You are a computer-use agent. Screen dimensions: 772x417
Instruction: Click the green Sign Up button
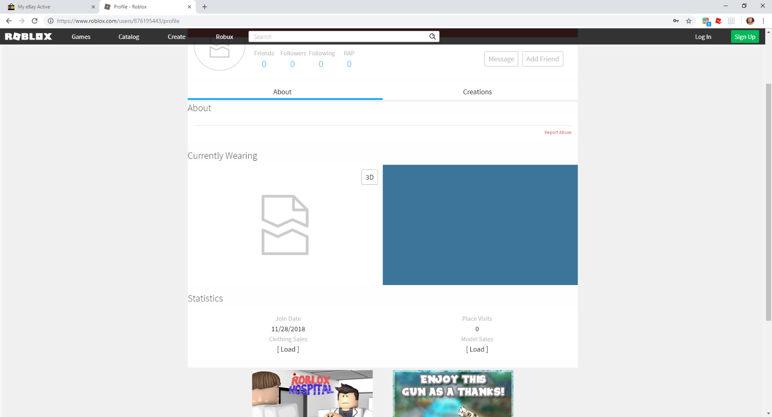tap(744, 37)
